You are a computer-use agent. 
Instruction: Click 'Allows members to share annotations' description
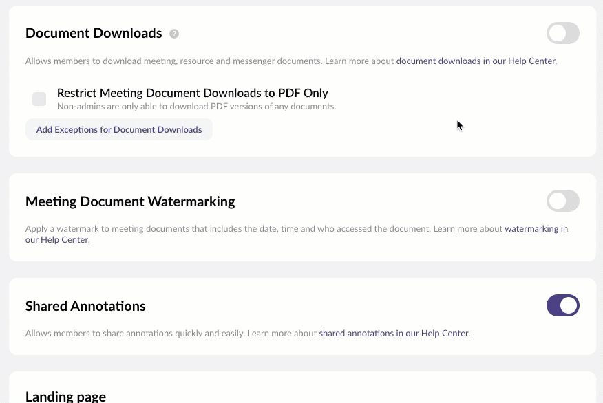pyautogui.click(x=134, y=334)
